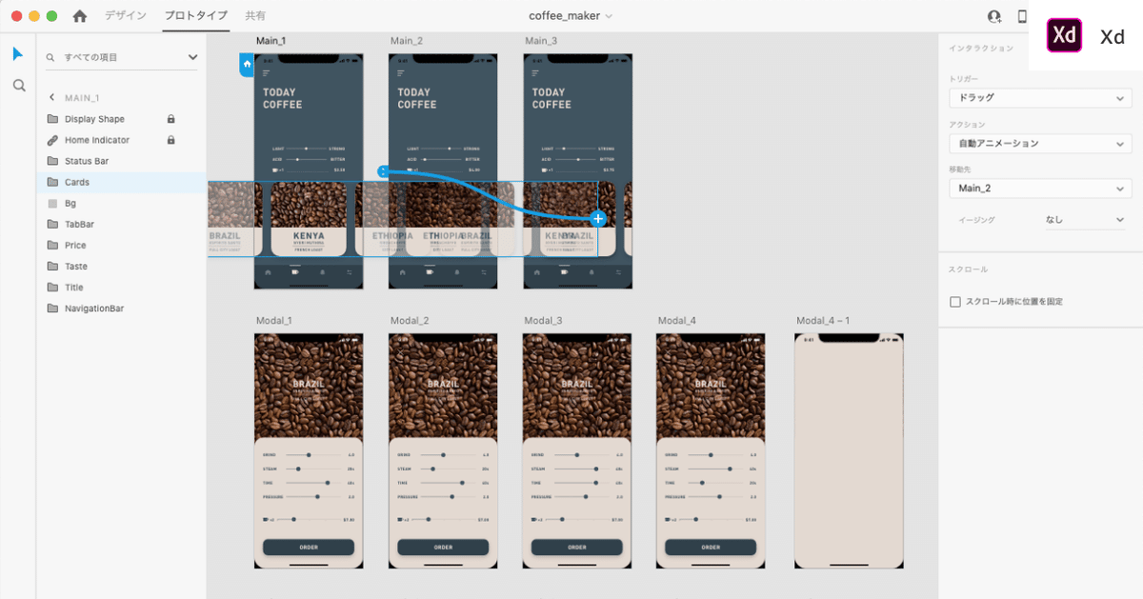Open the 移動先 dropdown showing Main_2
This screenshot has height=599, width=1143.
coord(1040,189)
